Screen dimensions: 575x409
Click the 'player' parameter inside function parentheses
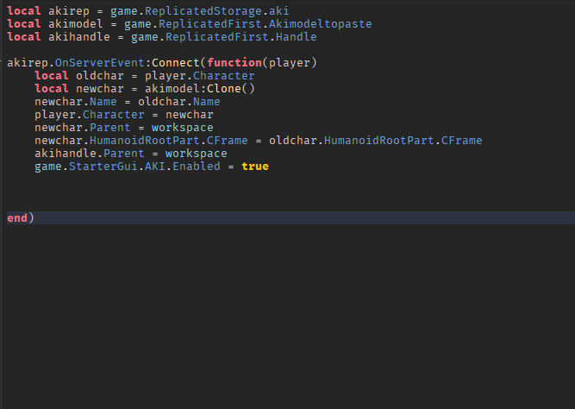coord(290,63)
